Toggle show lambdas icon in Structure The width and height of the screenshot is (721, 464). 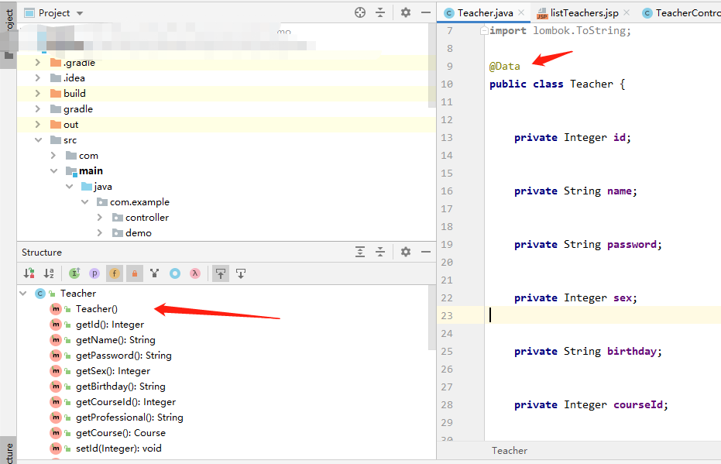[195, 273]
